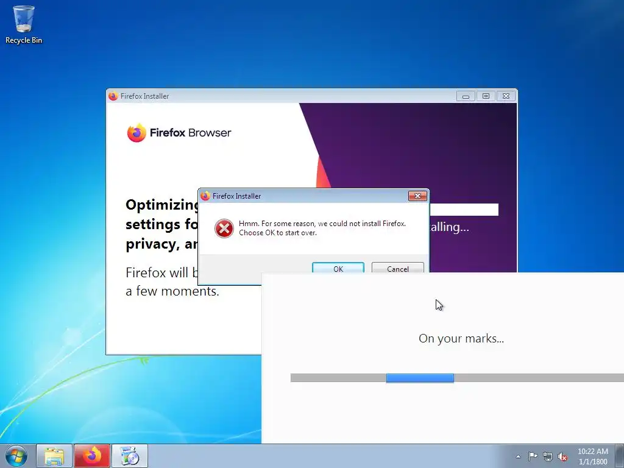Open Action Center flag icon
Screen dimensions: 624x468
coord(533,456)
